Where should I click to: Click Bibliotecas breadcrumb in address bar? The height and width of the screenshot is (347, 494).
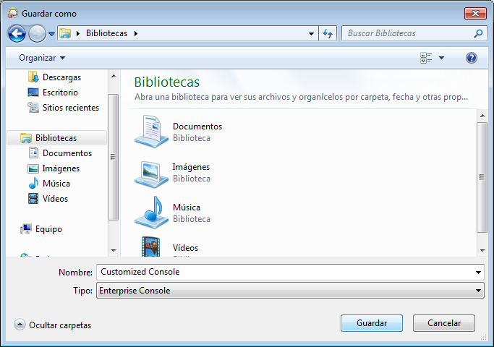point(106,33)
